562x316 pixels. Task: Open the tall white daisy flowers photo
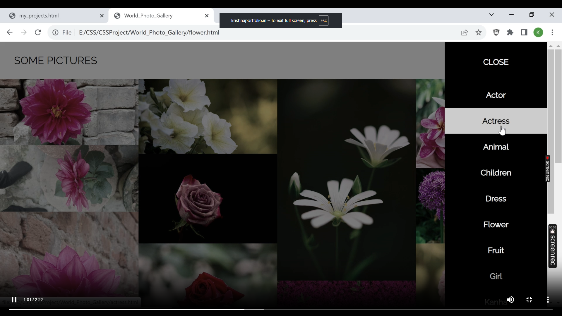point(347,180)
